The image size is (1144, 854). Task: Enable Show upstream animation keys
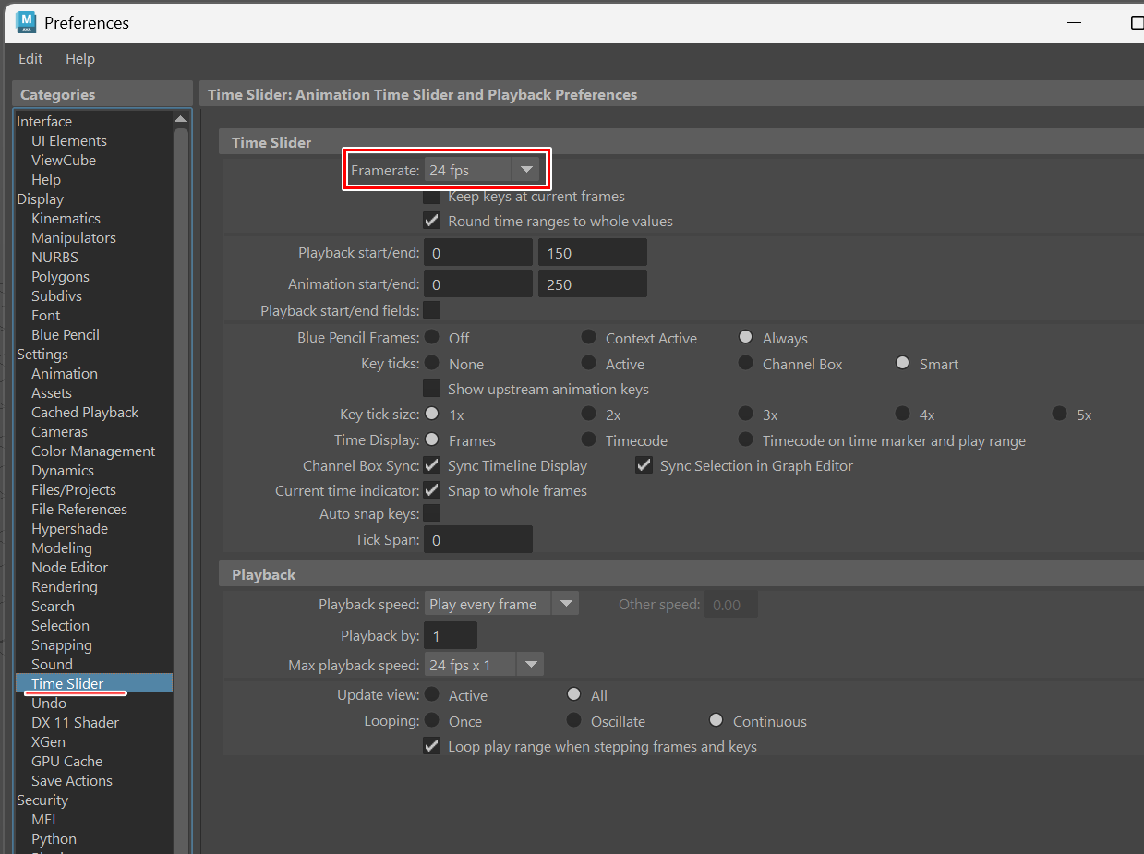click(x=431, y=389)
